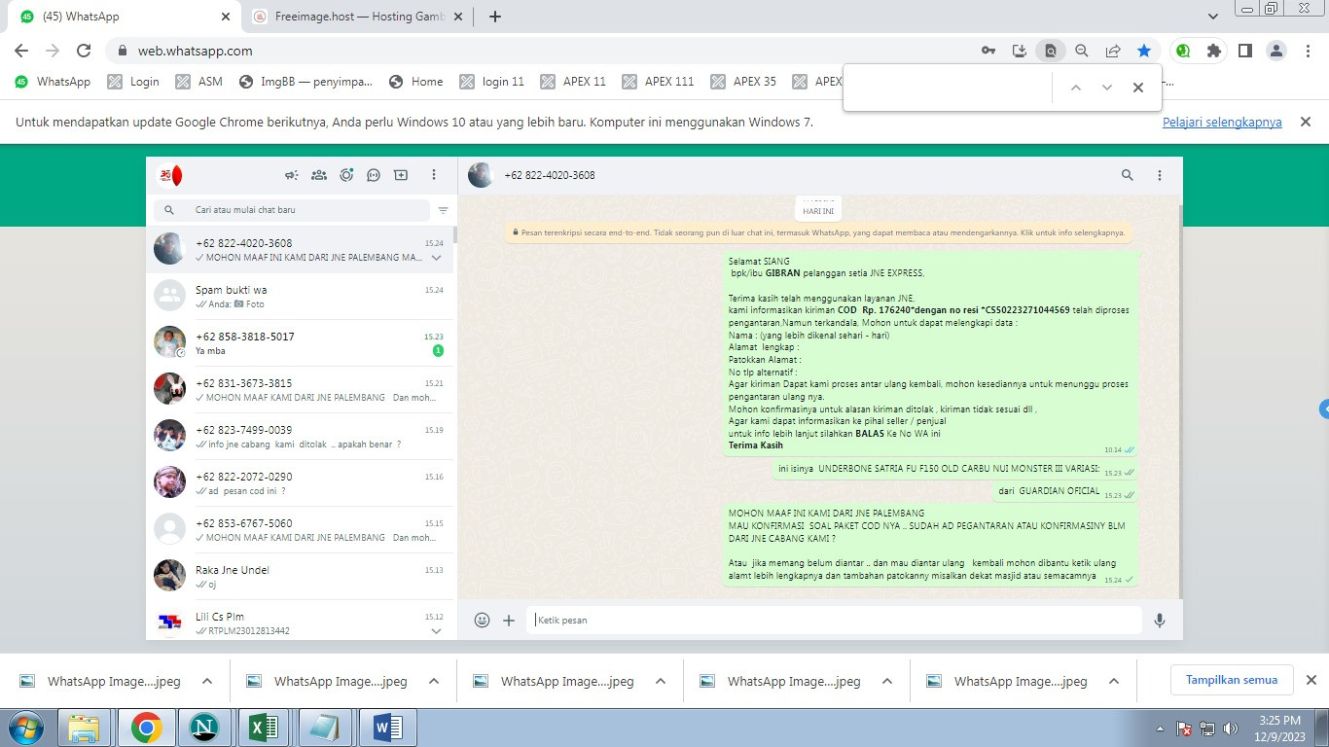Expand chevron on Lili Cs Plm chat
This screenshot has width=1329, height=747.
coord(437,631)
